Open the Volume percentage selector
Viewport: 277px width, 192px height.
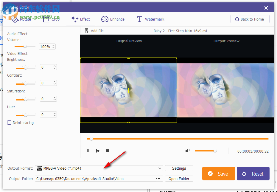click(53, 47)
